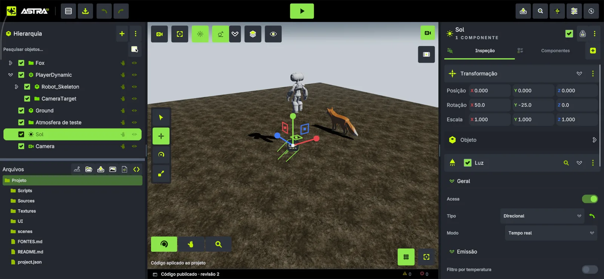The width and height of the screenshot is (604, 279).
Task: Open the Hierarquia panel options menu
Action: pos(136,34)
